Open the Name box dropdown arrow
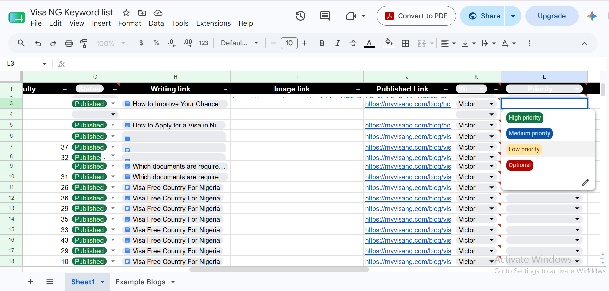The width and height of the screenshot is (609, 291). coord(44,64)
